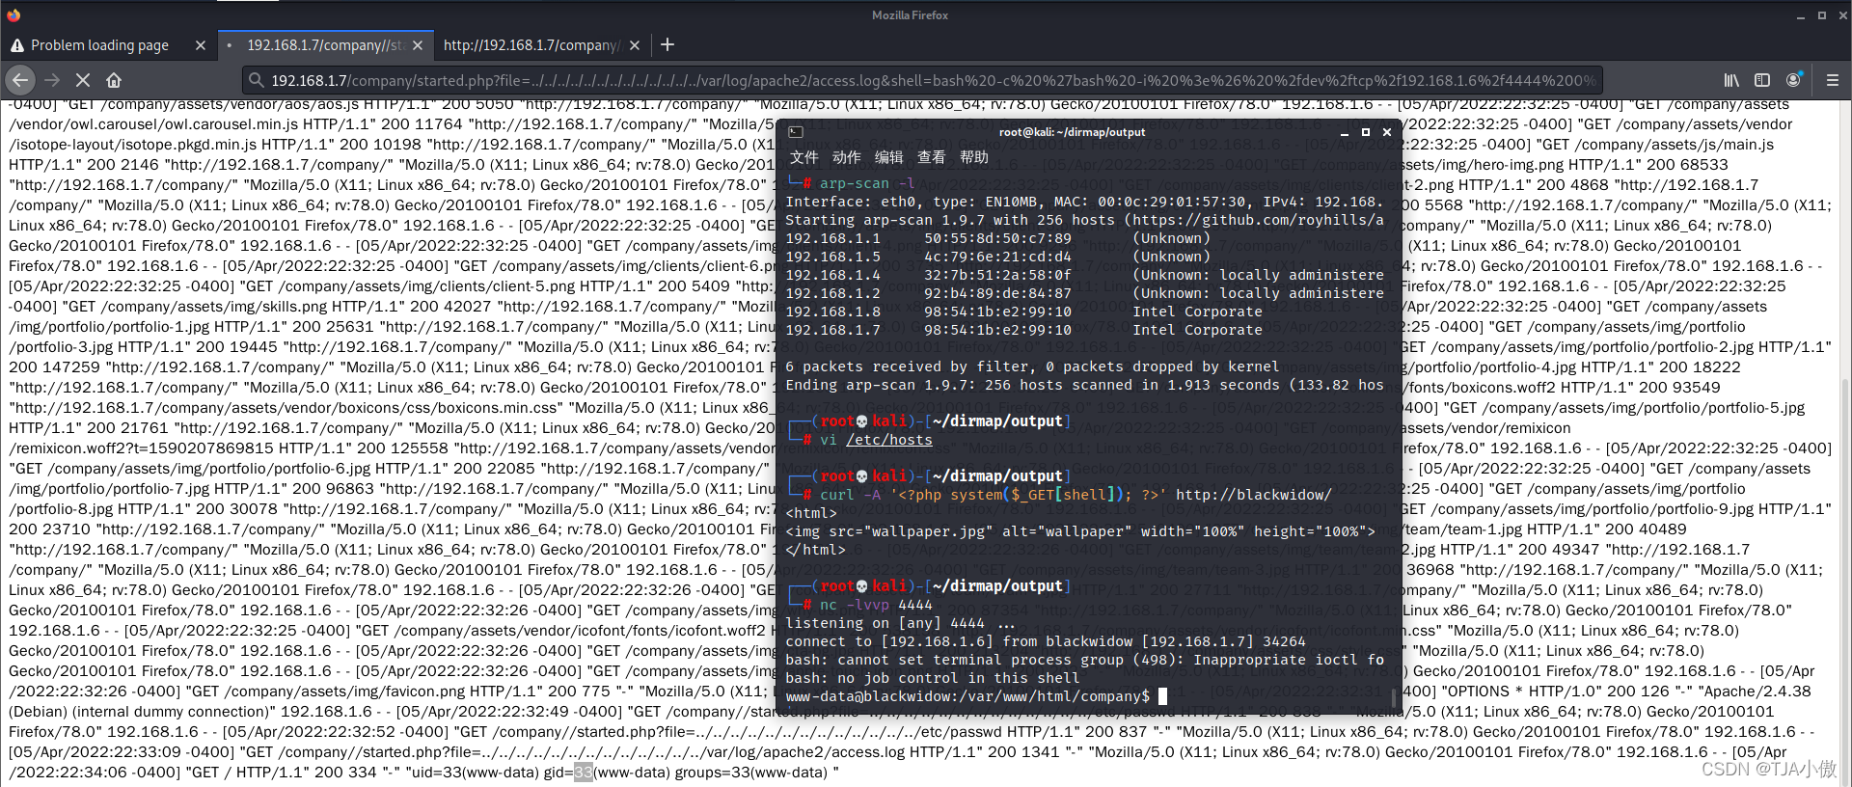1852x787 pixels.
Task: Click the '192.168.1.5' row in arp-scan output
Action: [997, 257]
